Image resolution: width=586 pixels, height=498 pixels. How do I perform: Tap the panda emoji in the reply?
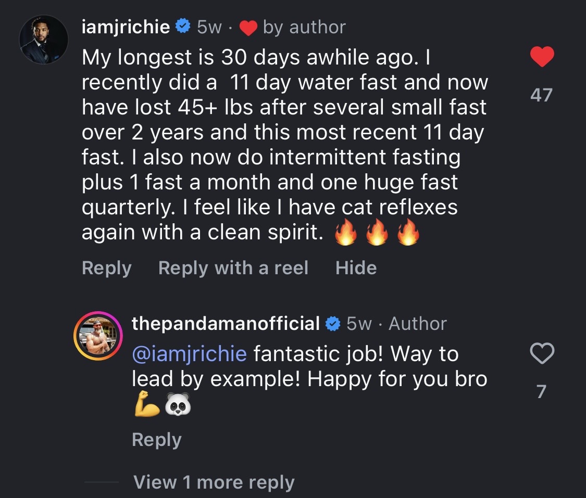coord(178,404)
